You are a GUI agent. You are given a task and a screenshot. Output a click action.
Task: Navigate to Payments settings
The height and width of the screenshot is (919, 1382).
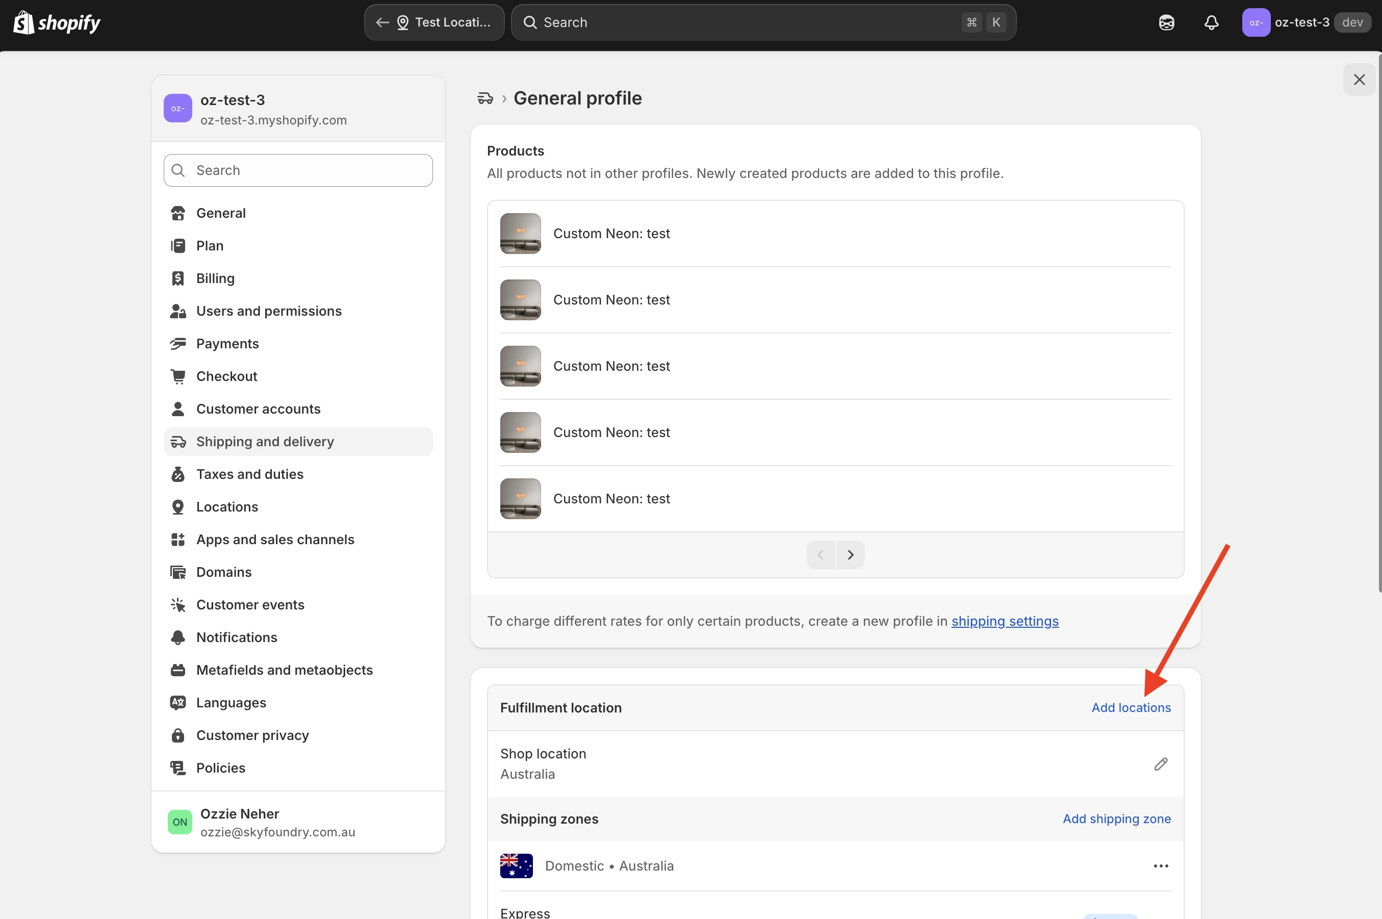[x=227, y=343]
